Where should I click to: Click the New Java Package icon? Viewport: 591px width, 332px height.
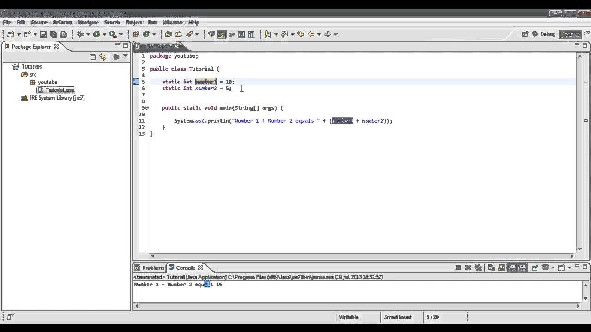pos(136,34)
